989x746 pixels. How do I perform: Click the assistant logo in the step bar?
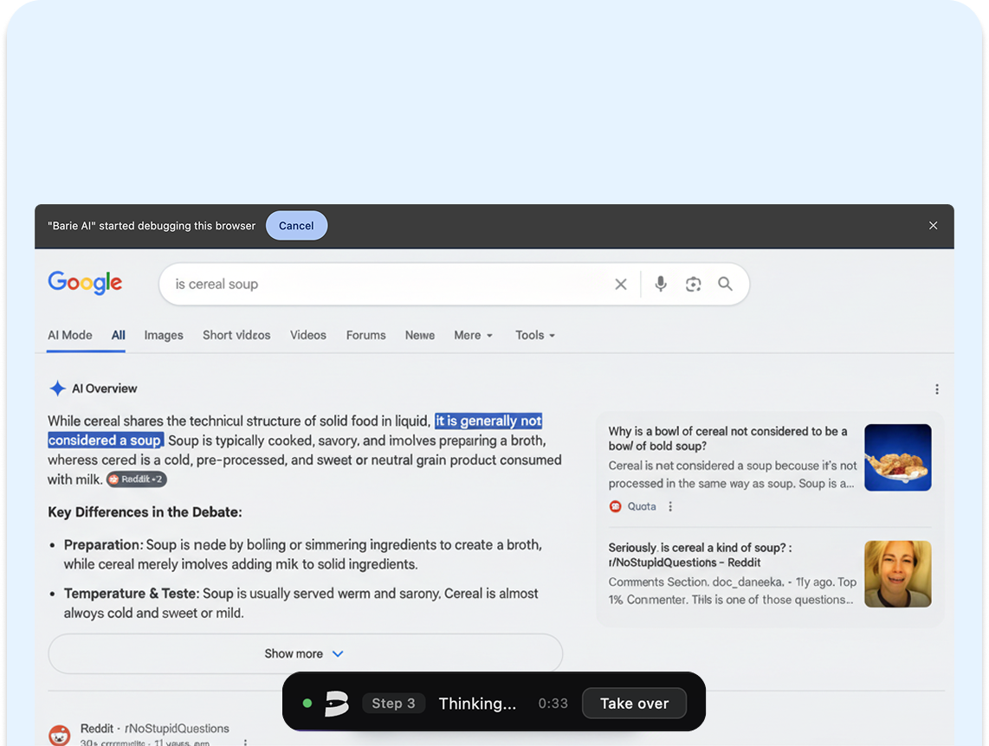[x=336, y=703]
